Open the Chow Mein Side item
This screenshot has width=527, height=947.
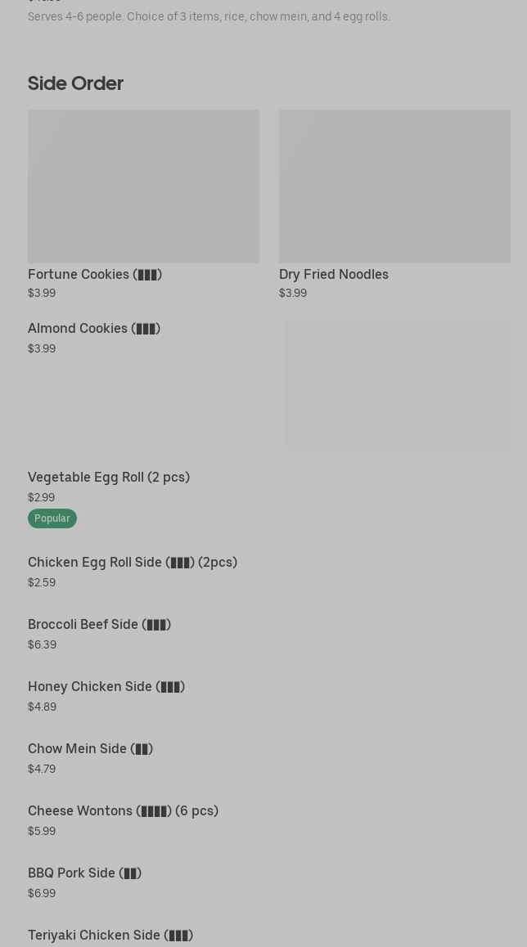[x=90, y=748]
